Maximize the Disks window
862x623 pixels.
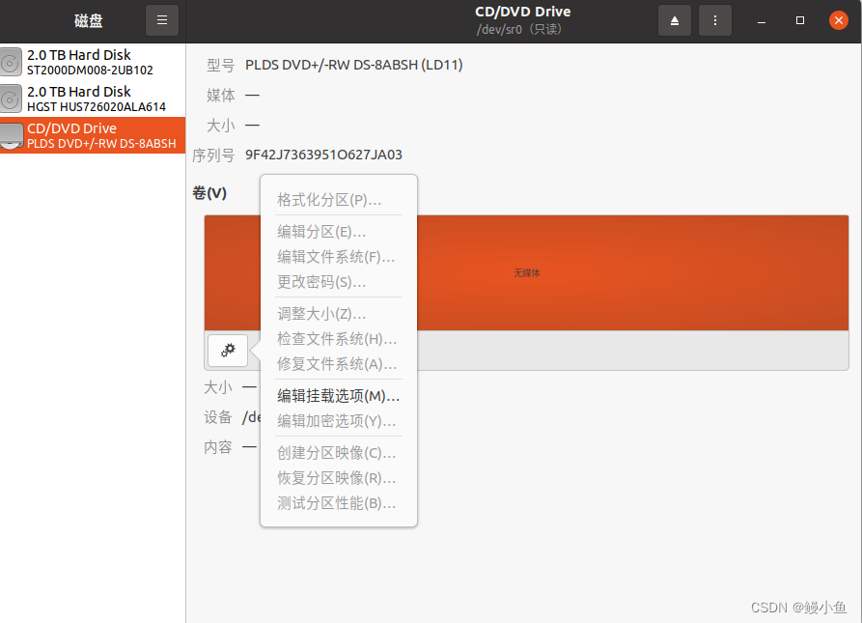tap(800, 20)
